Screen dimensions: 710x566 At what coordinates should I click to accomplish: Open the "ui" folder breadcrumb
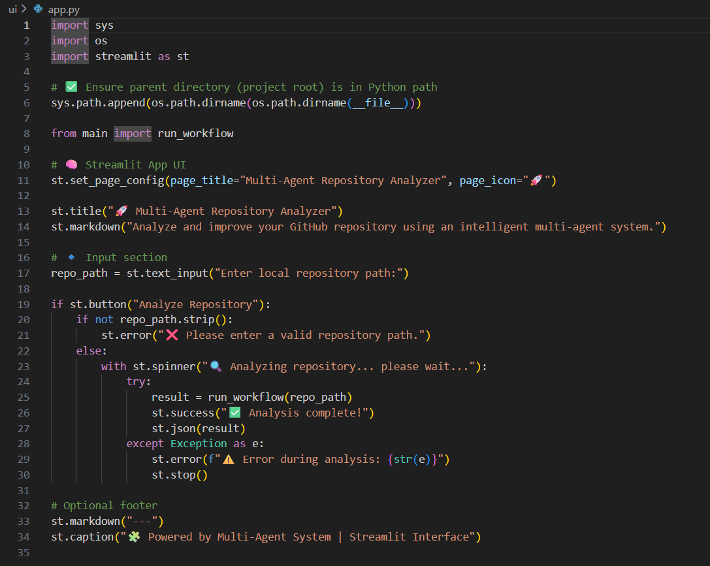coord(12,9)
